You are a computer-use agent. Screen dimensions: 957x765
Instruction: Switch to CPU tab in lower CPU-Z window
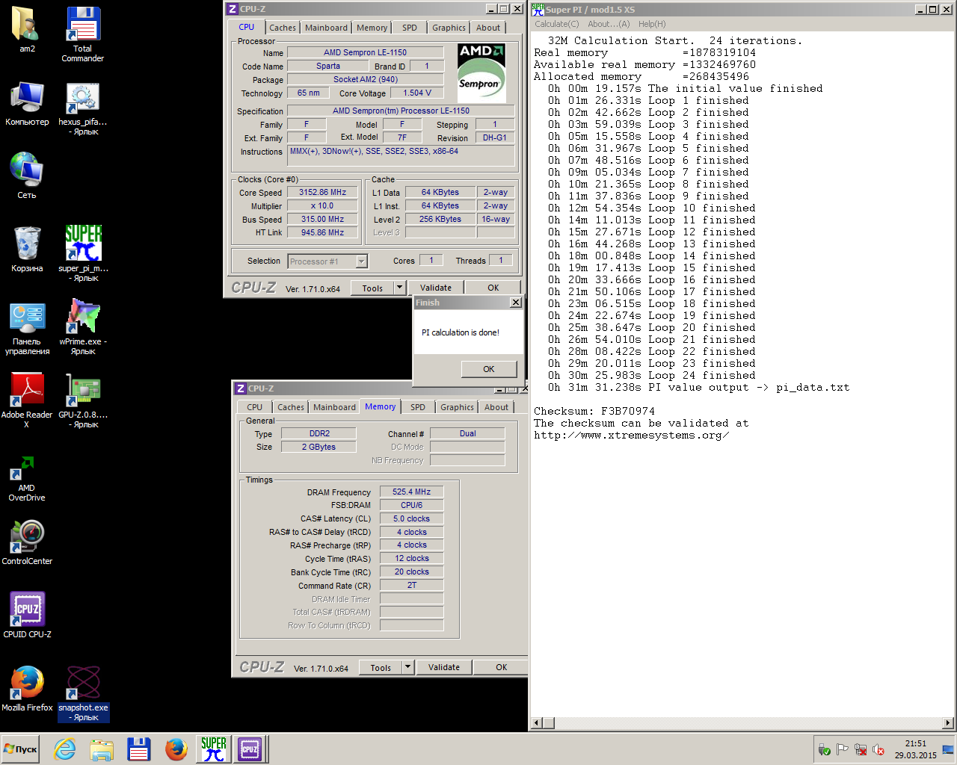pos(255,407)
